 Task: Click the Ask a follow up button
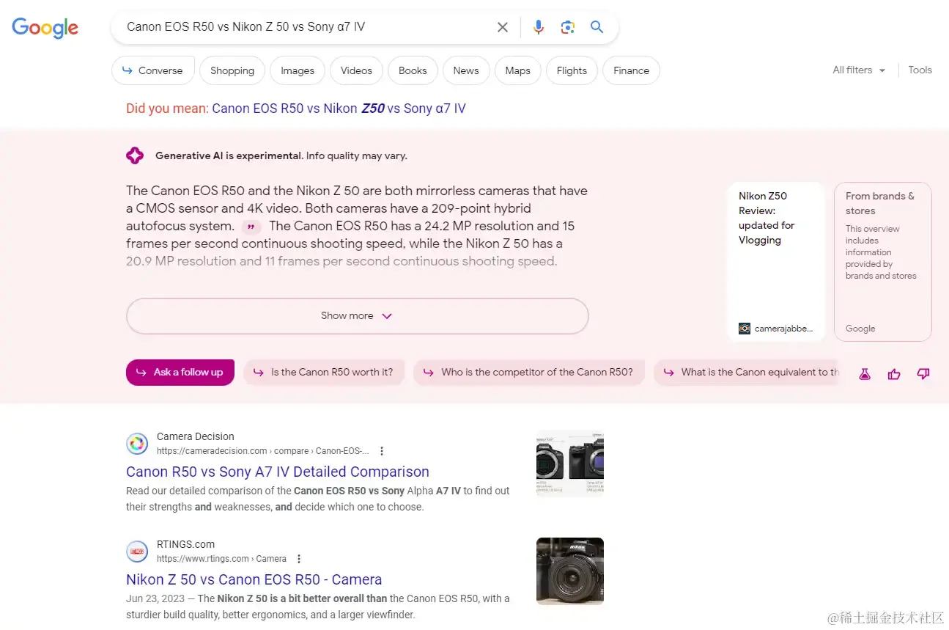coord(180,373)
